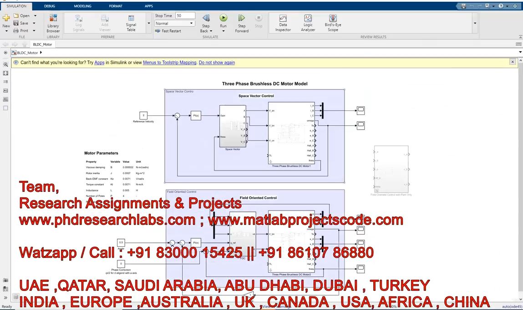Screen dimensions: 523x310
Task: Click the image icon in left palette
Action: click(x=5, y=99)
